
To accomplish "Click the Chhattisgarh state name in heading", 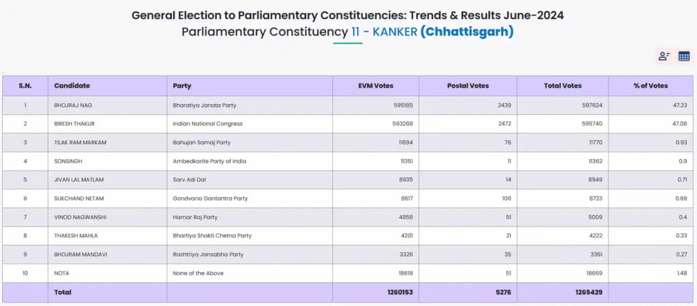I will pos(467,31).
